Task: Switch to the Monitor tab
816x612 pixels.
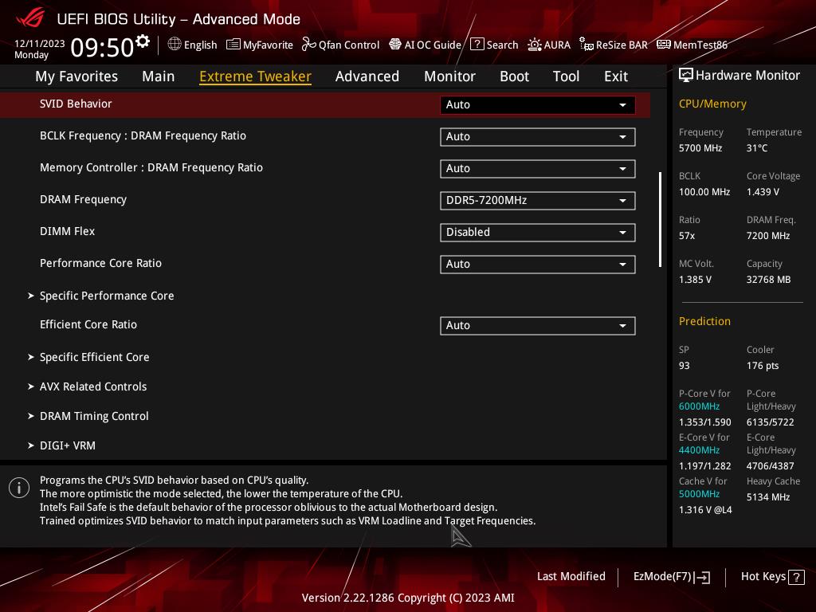Action: click(x=449, y=76)
